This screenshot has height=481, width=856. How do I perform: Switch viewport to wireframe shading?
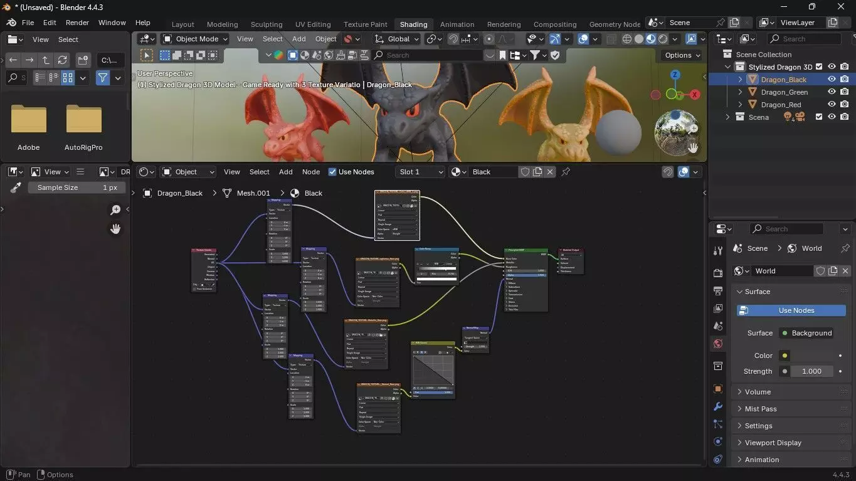(x=626, y=39)
